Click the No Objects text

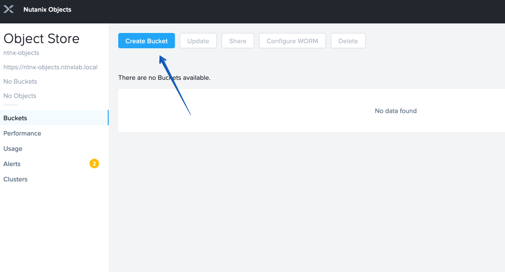pos(20,96)
